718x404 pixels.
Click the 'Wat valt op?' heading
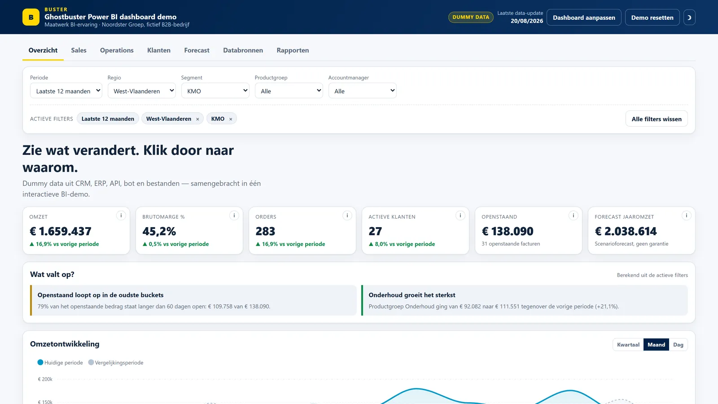coord(52,274)
